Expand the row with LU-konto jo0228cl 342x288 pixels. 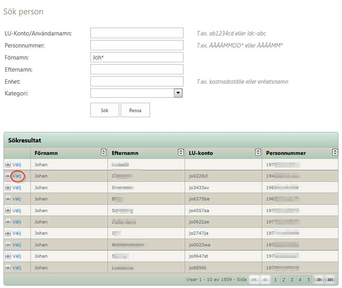(x=8, y=176)
